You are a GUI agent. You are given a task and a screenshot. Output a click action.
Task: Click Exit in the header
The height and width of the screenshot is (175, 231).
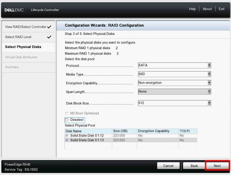[221, 9]
